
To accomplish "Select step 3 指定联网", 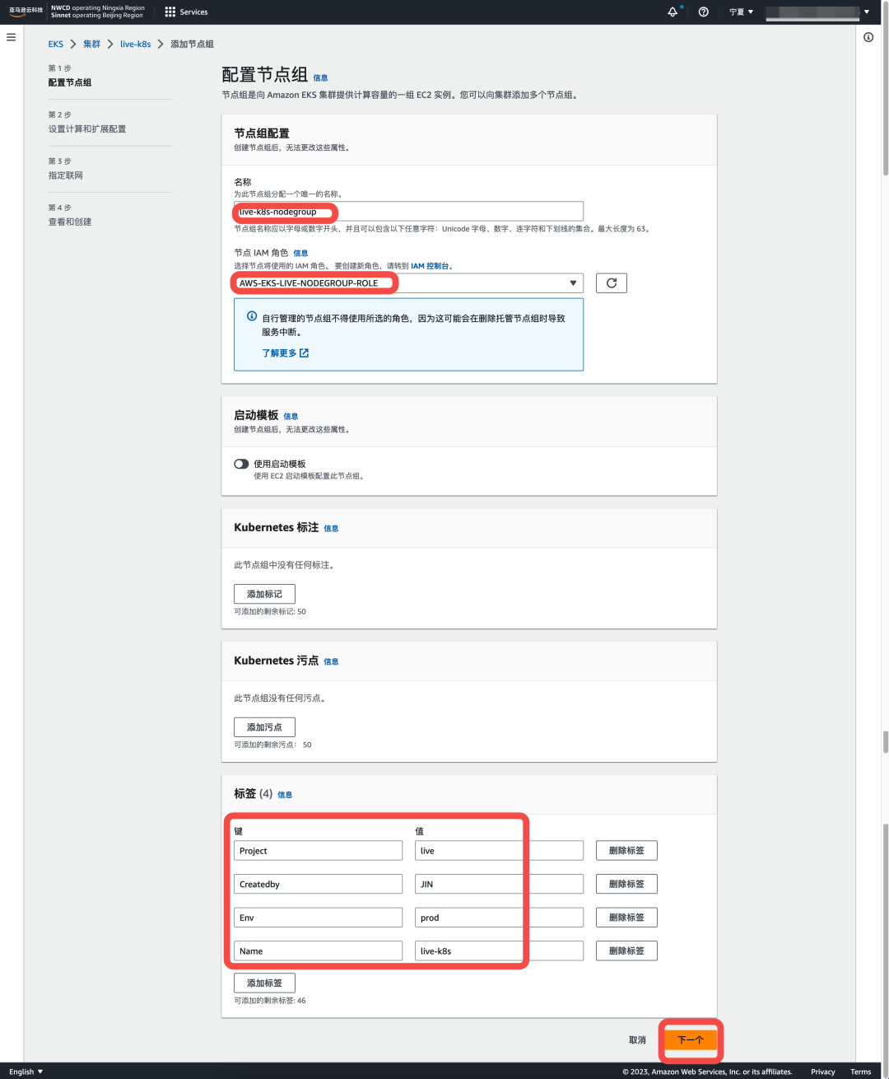I will (x=65, y=175).
